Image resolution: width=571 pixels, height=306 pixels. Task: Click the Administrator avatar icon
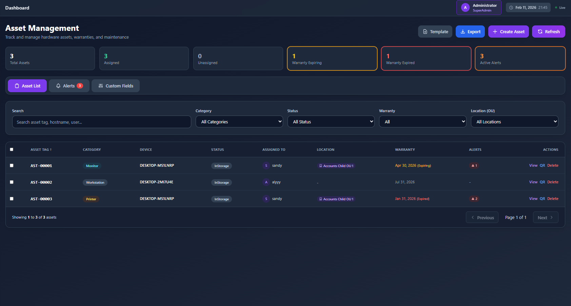coord(465,7)
